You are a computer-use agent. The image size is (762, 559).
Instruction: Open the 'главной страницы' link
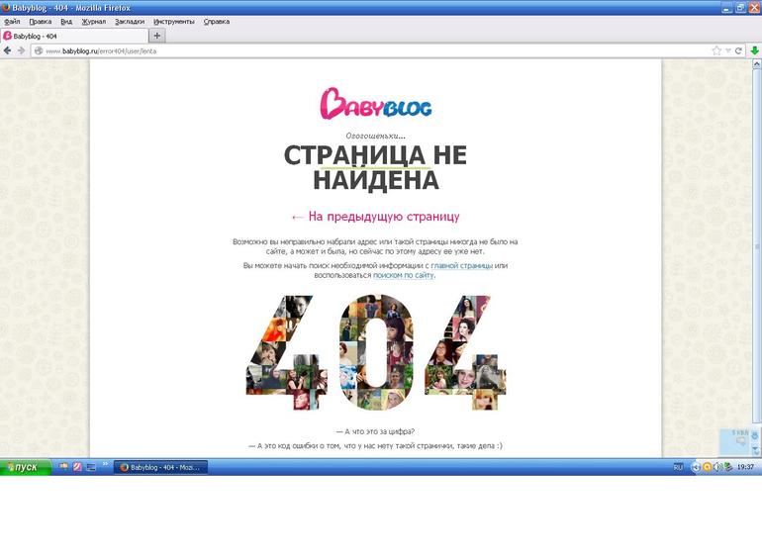pyautogui.click(x=462, y=266)
